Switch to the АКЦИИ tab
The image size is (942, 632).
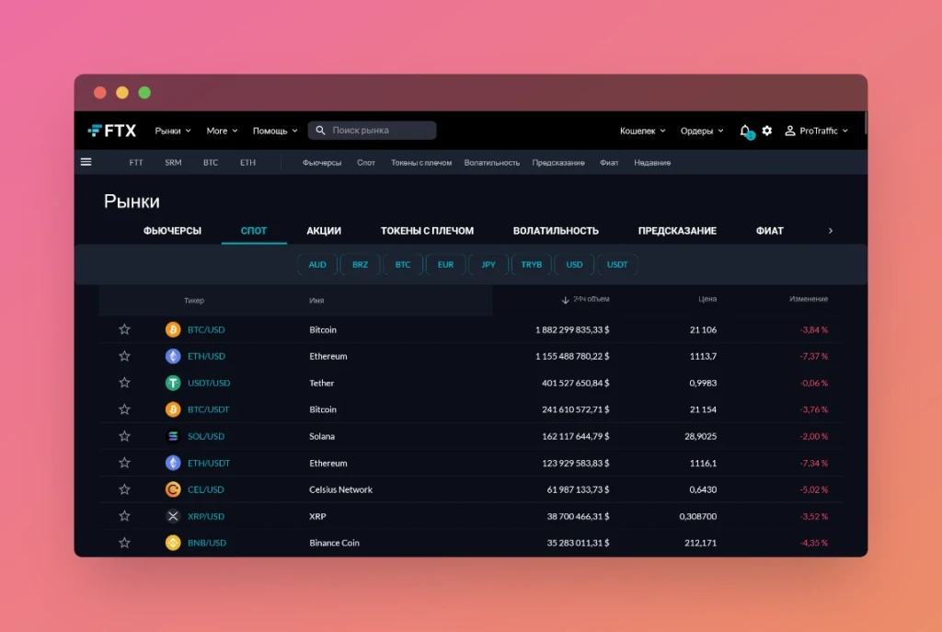(324, 231)
